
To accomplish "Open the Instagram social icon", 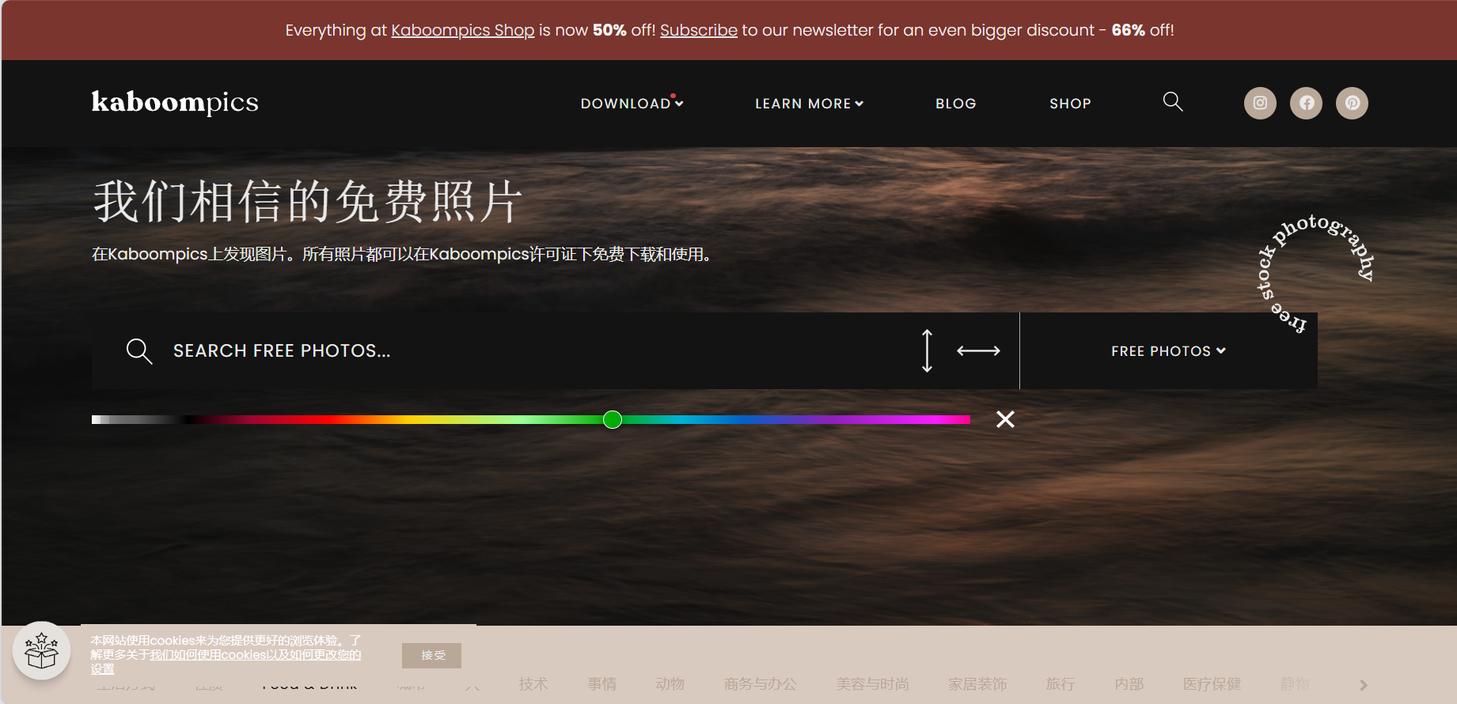I will point(1260,103).
